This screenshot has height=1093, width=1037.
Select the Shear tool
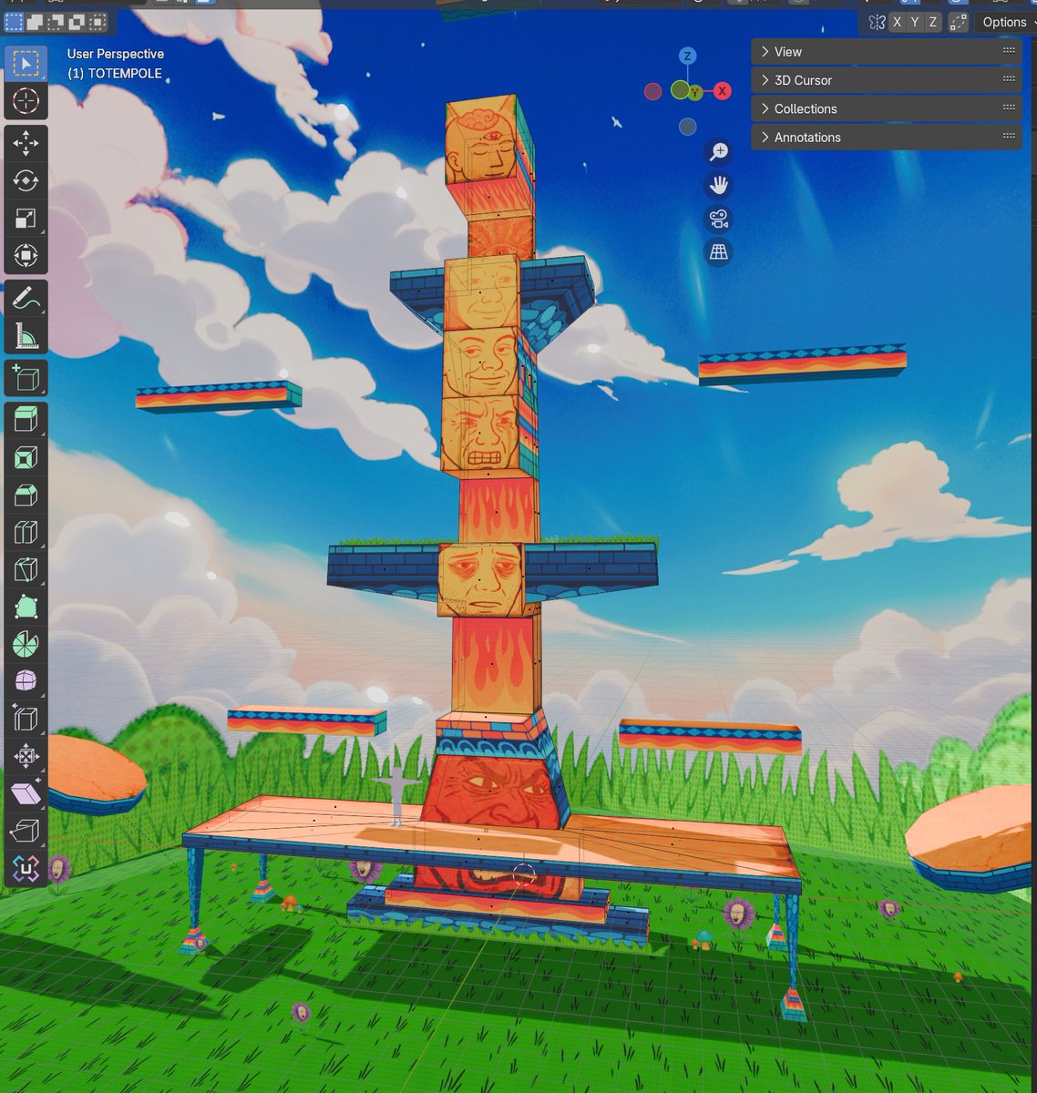point(26,794)
